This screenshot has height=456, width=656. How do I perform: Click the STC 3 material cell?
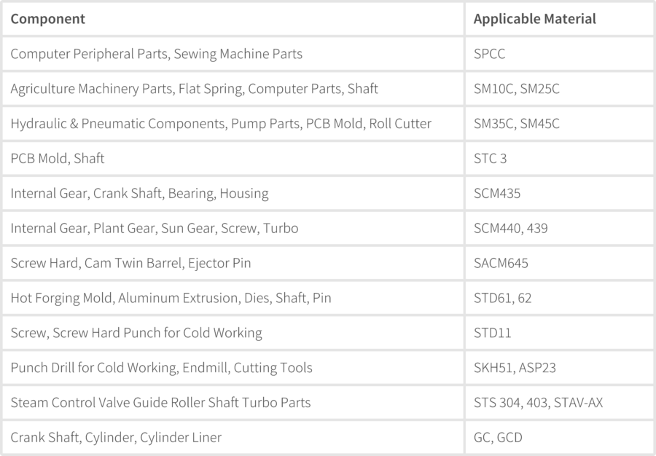559,158
